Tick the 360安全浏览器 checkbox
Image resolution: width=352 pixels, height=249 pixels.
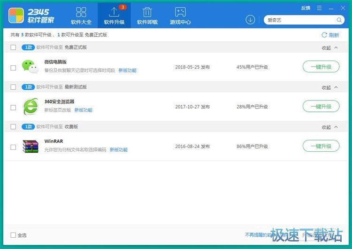coord(13,108)
